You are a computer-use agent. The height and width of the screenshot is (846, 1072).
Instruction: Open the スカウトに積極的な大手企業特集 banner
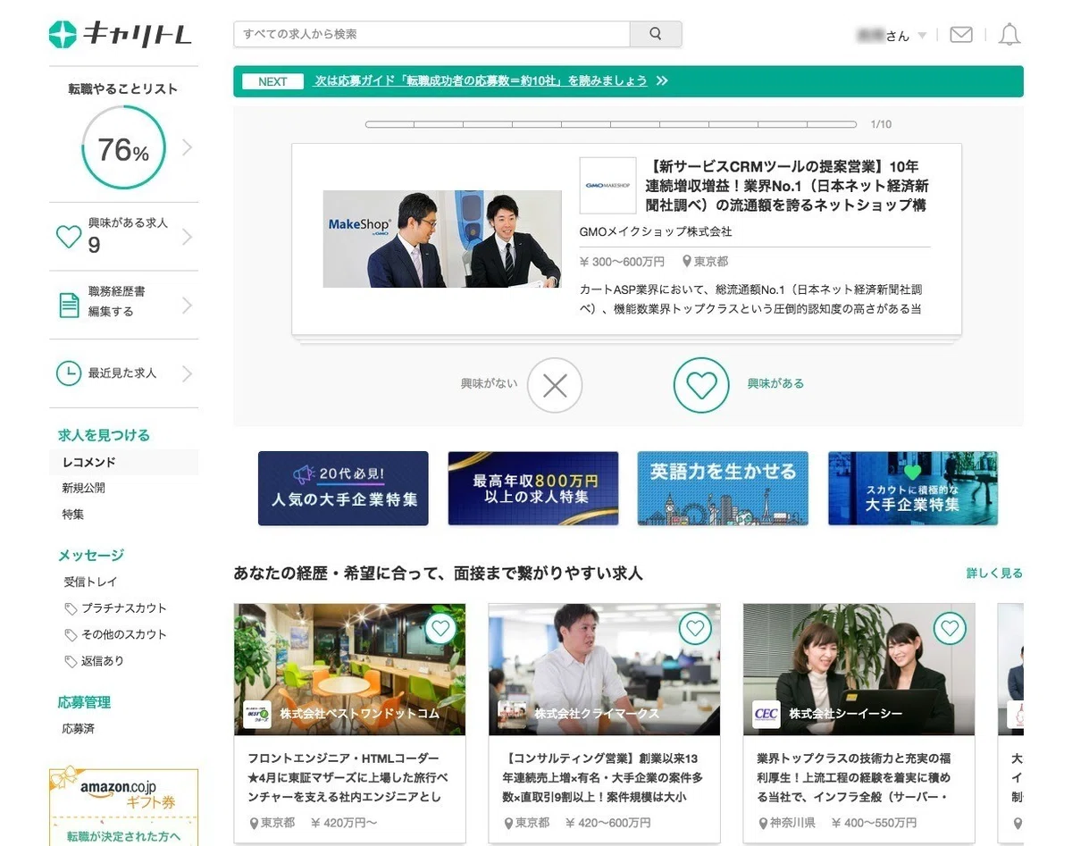tap(913, 488)
